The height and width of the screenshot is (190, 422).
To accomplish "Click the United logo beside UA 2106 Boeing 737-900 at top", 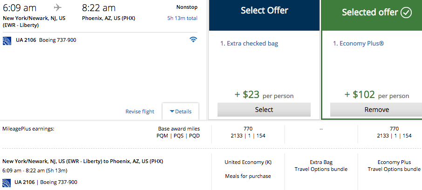I will coord(7,40).
